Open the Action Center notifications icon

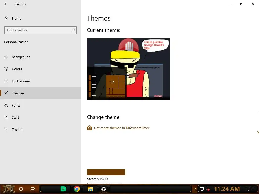(x=248, y=189)
